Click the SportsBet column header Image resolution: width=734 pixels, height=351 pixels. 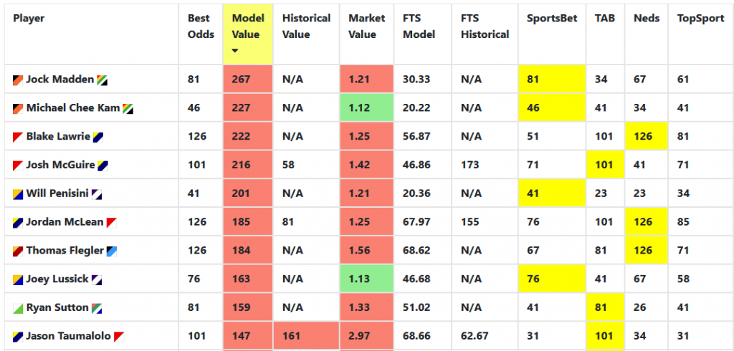551,18
